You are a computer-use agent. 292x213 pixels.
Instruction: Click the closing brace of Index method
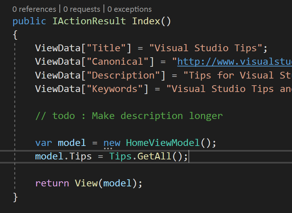point(15,197)
